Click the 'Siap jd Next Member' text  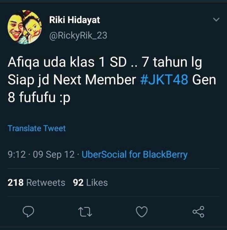coord(72,80)
